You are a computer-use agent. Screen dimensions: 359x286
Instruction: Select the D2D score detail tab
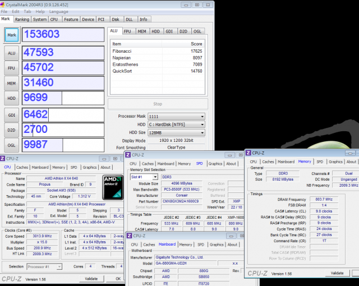[183, 31]
